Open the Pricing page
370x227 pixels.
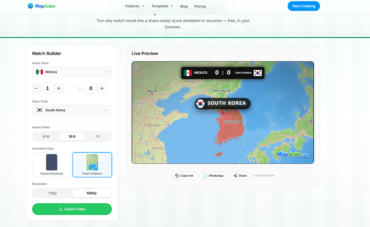[200, 6]
